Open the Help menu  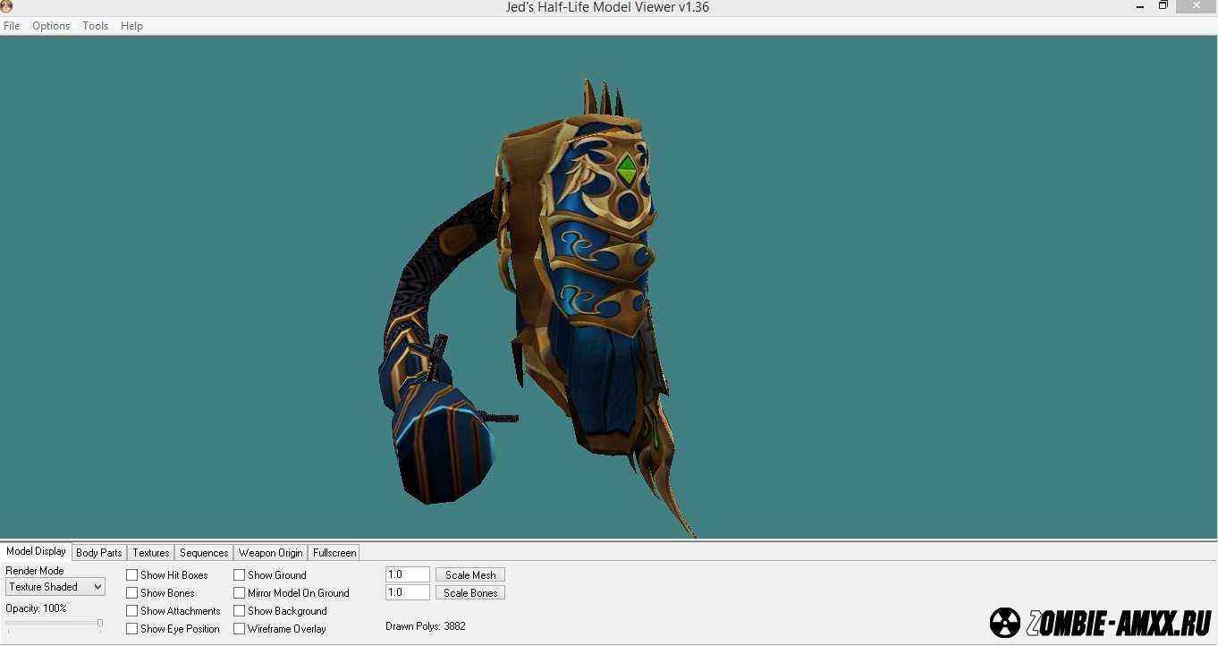pyautogui.click(x=131, y=26)
